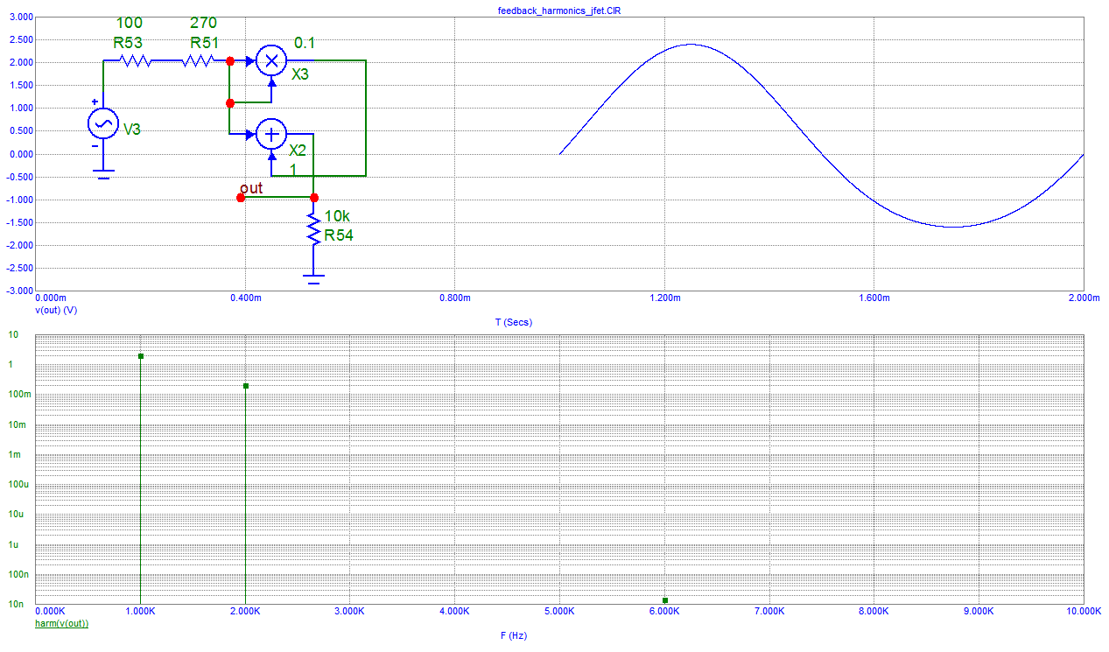Screen dimensions: 1109x652
Task: Click the 100 value above R53
Action: coord(129,23)
